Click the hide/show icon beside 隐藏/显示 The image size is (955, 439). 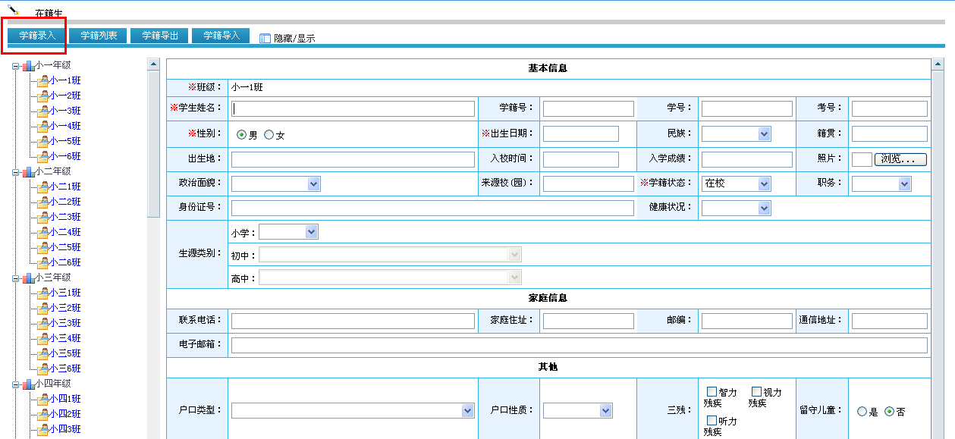[x=263, y=37]
